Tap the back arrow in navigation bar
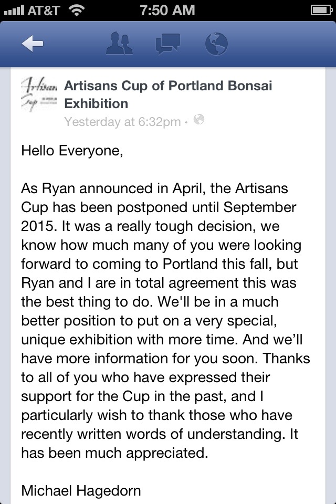336x504 pixels. point(33,45)
